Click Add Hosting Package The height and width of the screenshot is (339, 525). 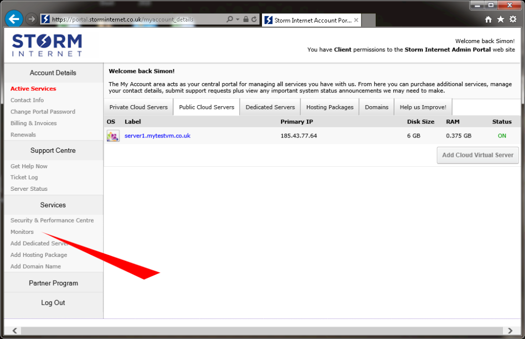[39, 255]
